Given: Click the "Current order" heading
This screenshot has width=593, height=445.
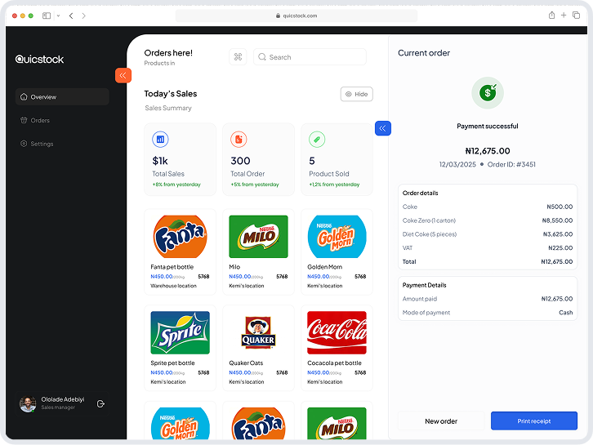Looking at the screenshot, I should point(424,53).
